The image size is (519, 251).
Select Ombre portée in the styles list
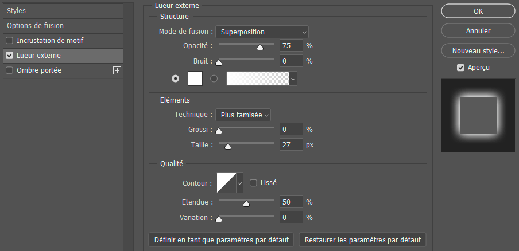click(39, 70)
